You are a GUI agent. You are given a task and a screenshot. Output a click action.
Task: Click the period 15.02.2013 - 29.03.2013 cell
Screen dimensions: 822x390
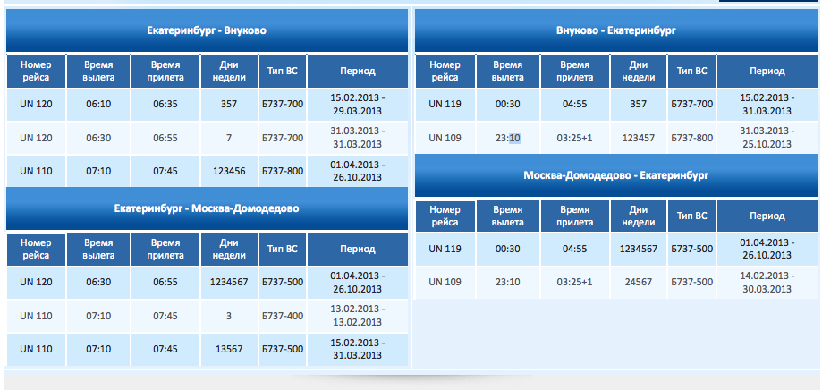(x=357, y=104)
